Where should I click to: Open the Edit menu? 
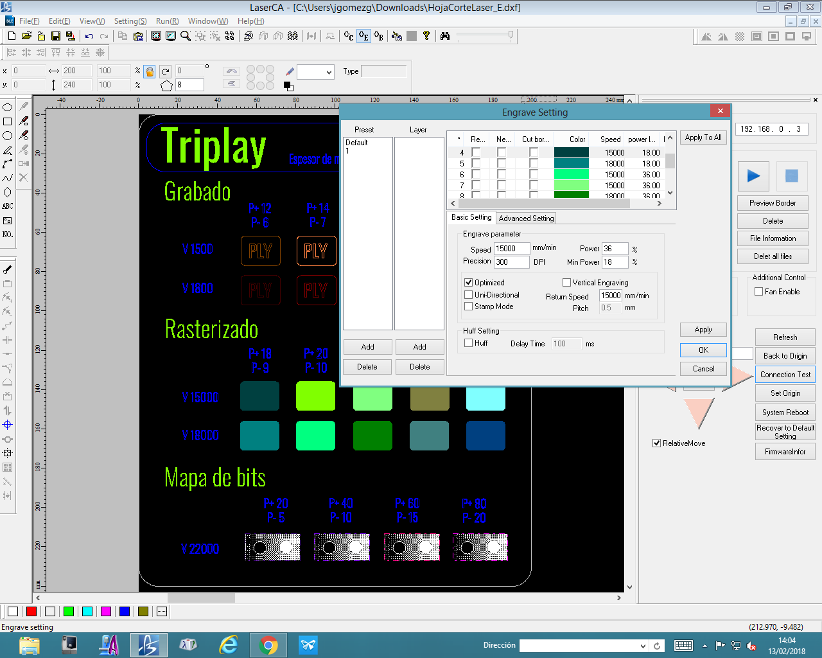[60, 21]
